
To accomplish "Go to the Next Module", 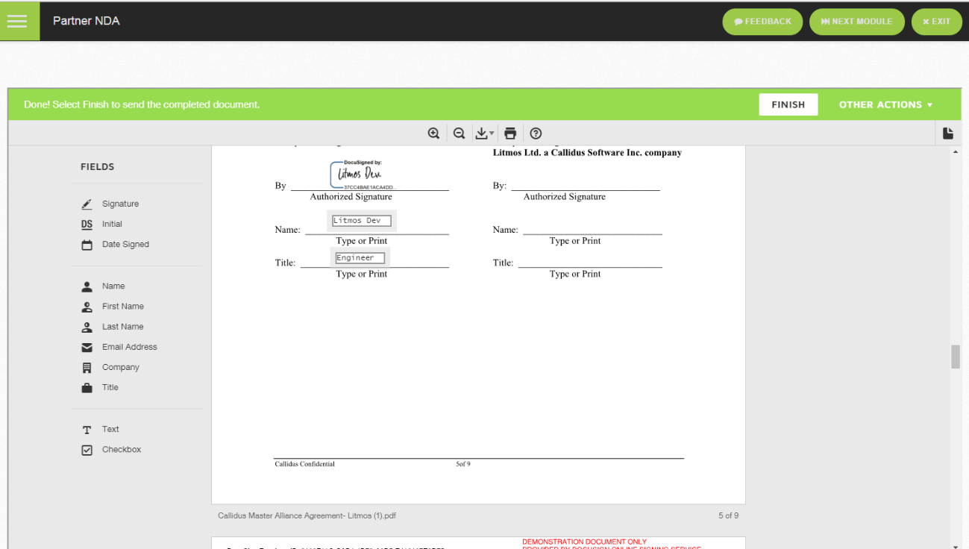I will pos(856,22).
